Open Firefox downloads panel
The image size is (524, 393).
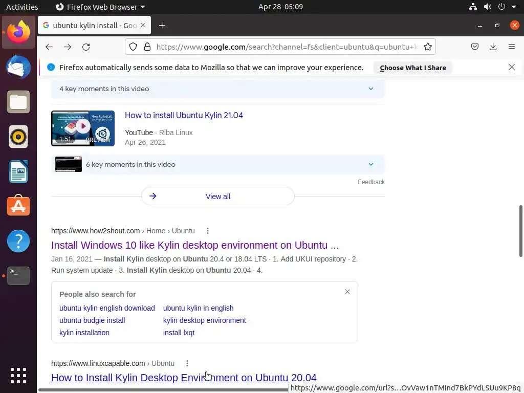[x=493, y=47]
